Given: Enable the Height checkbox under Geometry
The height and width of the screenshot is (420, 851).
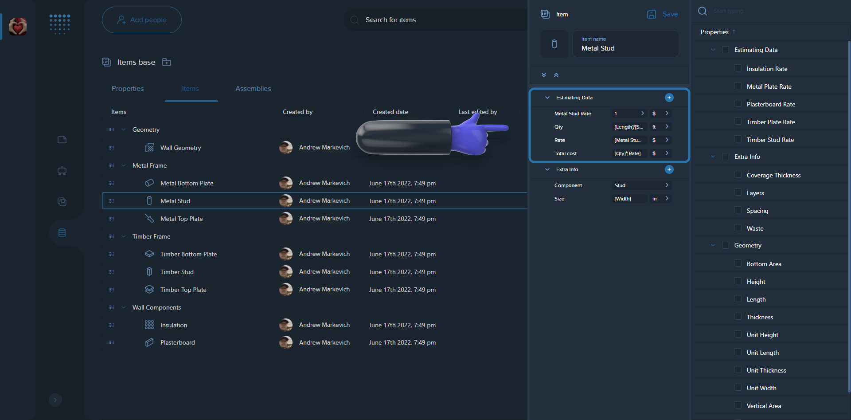Looking at the screenshot, I should 738,281.
